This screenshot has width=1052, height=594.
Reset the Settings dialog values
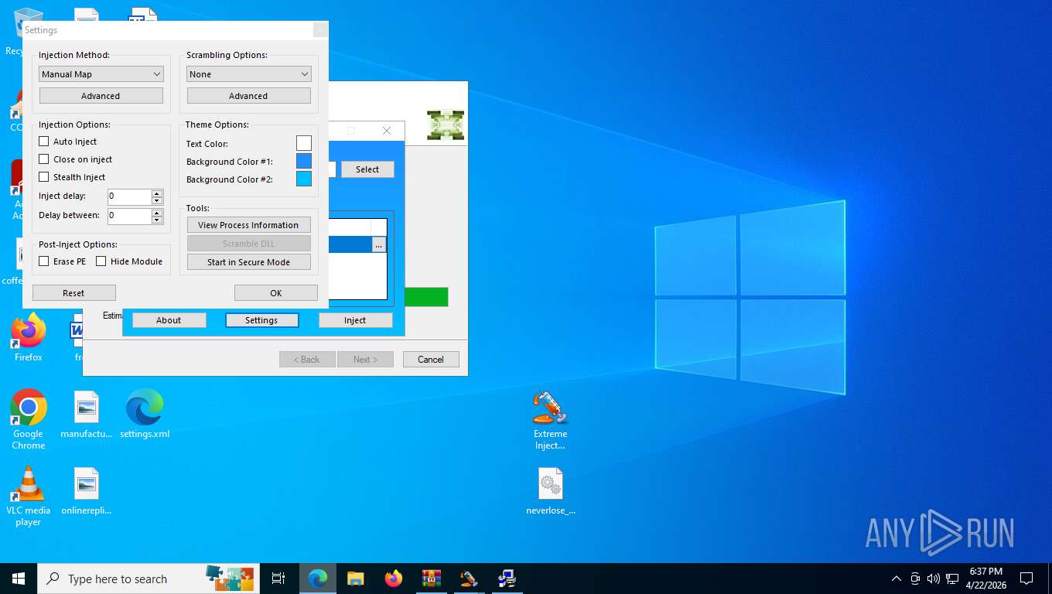74,293
